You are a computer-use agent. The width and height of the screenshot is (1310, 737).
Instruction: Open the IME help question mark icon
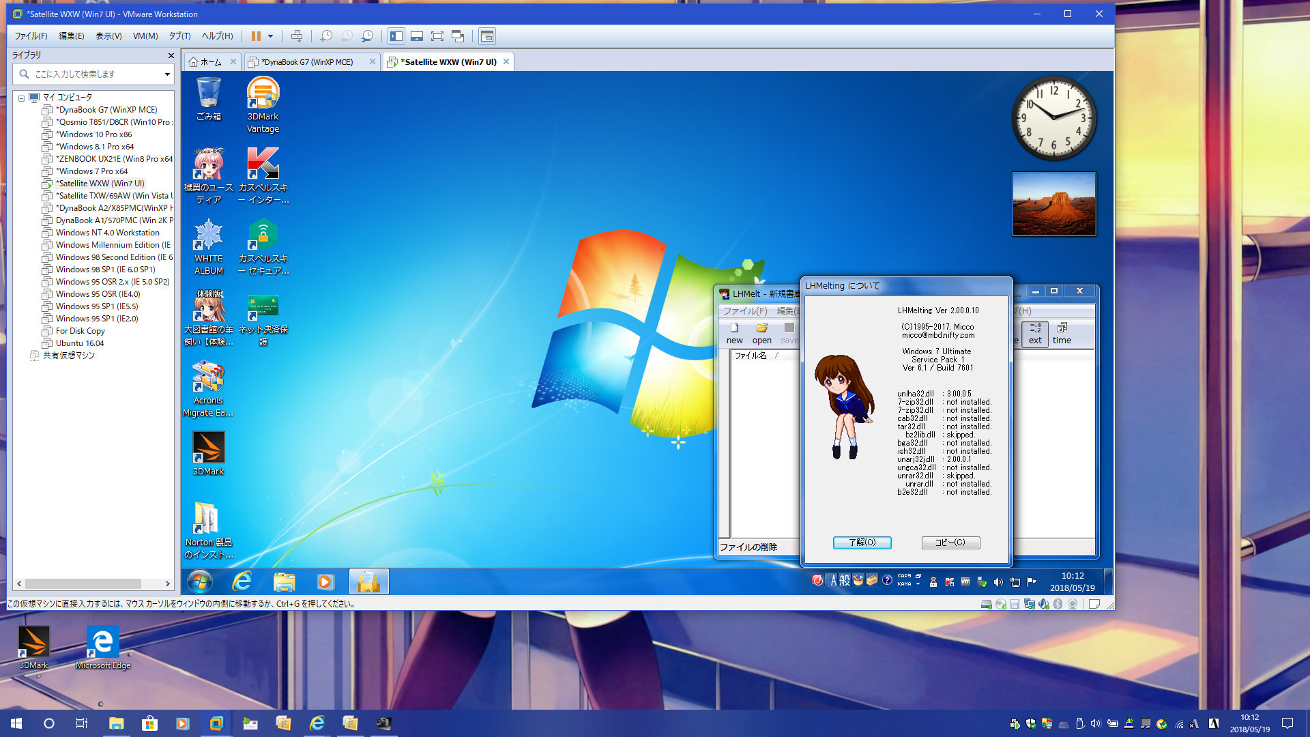coord(887,581)
